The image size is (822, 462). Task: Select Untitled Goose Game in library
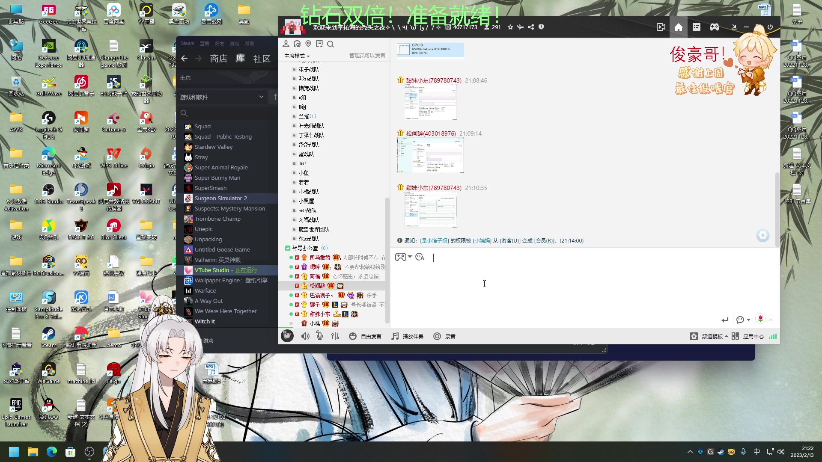click(222, 250)
